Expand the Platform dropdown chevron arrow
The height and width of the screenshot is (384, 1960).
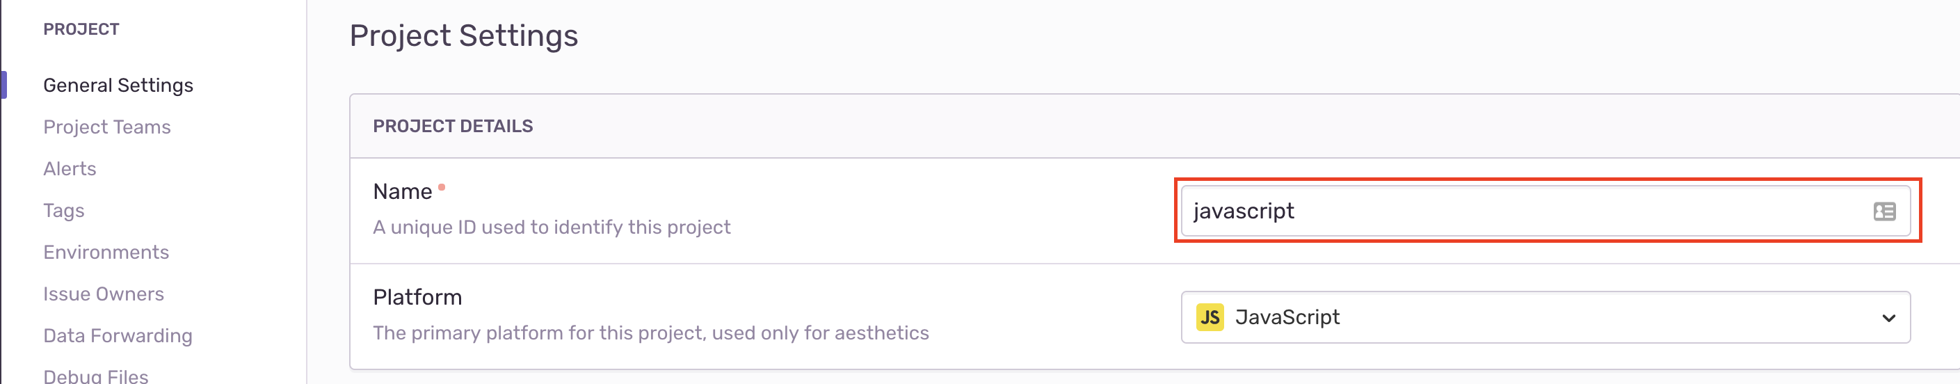pos(1888,318)
